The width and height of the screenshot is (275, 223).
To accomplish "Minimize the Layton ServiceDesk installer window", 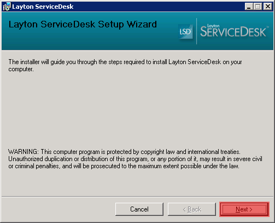I will [x=249, y=7].
